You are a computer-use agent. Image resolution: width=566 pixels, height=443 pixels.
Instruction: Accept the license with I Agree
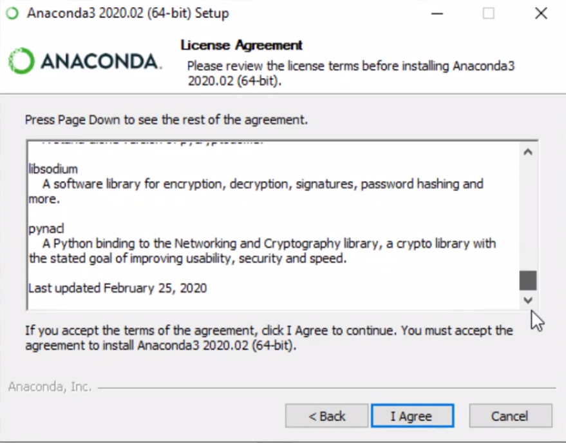[412, 416]
